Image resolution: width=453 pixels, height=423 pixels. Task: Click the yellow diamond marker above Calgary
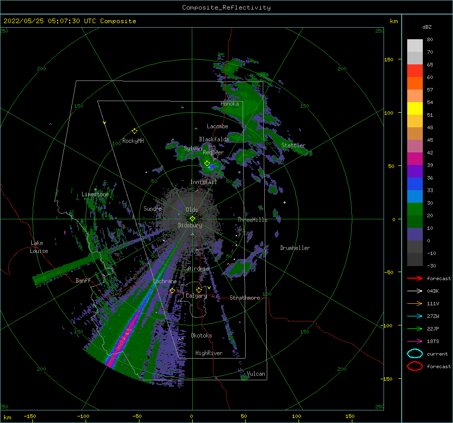[x=199, y=290]
